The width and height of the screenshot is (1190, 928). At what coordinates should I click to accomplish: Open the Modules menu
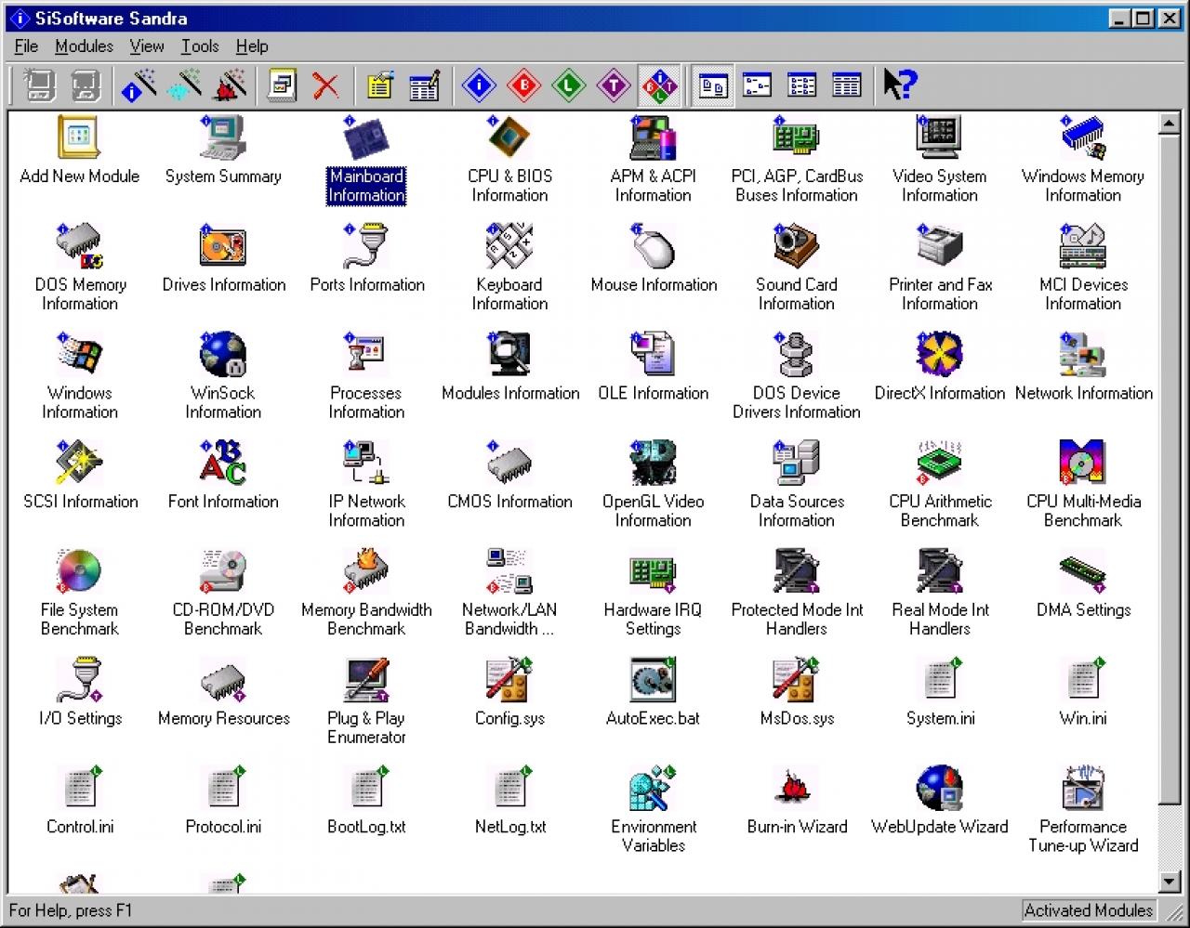coord(84,46)
